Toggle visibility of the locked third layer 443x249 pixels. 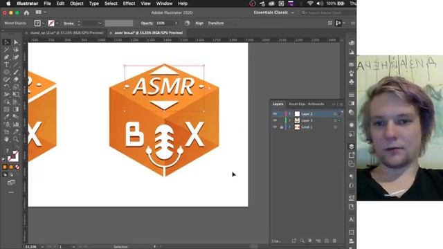275,127
